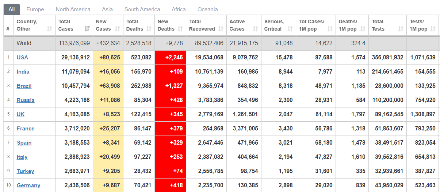Click sort icon in Total Recovered header
Viewport: 440px width, 192px height.
pyautogui.click(x=221, y=29)
